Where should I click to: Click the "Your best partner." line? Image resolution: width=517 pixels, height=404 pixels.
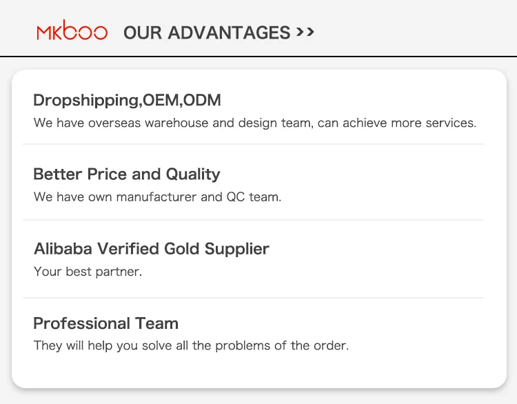[88, 272]
